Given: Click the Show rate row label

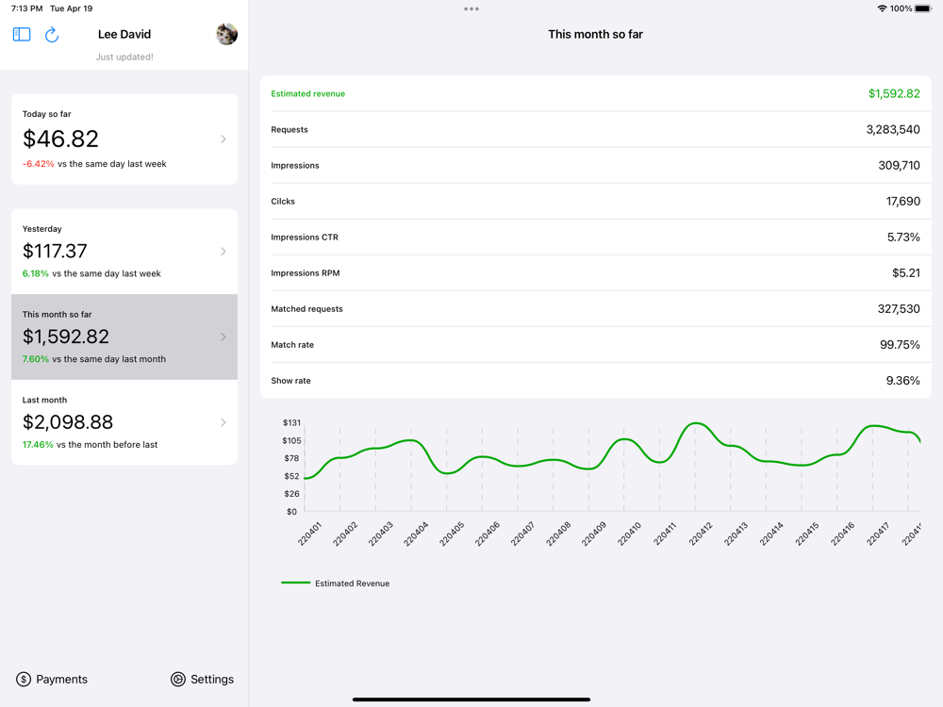Looking at the screenshot, I should pyautogui.click(x=290, y=381).
